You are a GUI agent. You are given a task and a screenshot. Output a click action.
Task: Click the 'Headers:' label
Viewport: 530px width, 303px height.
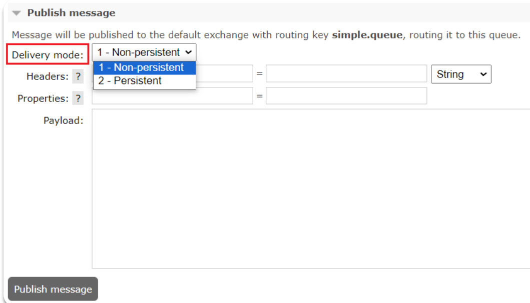[48, 76]
